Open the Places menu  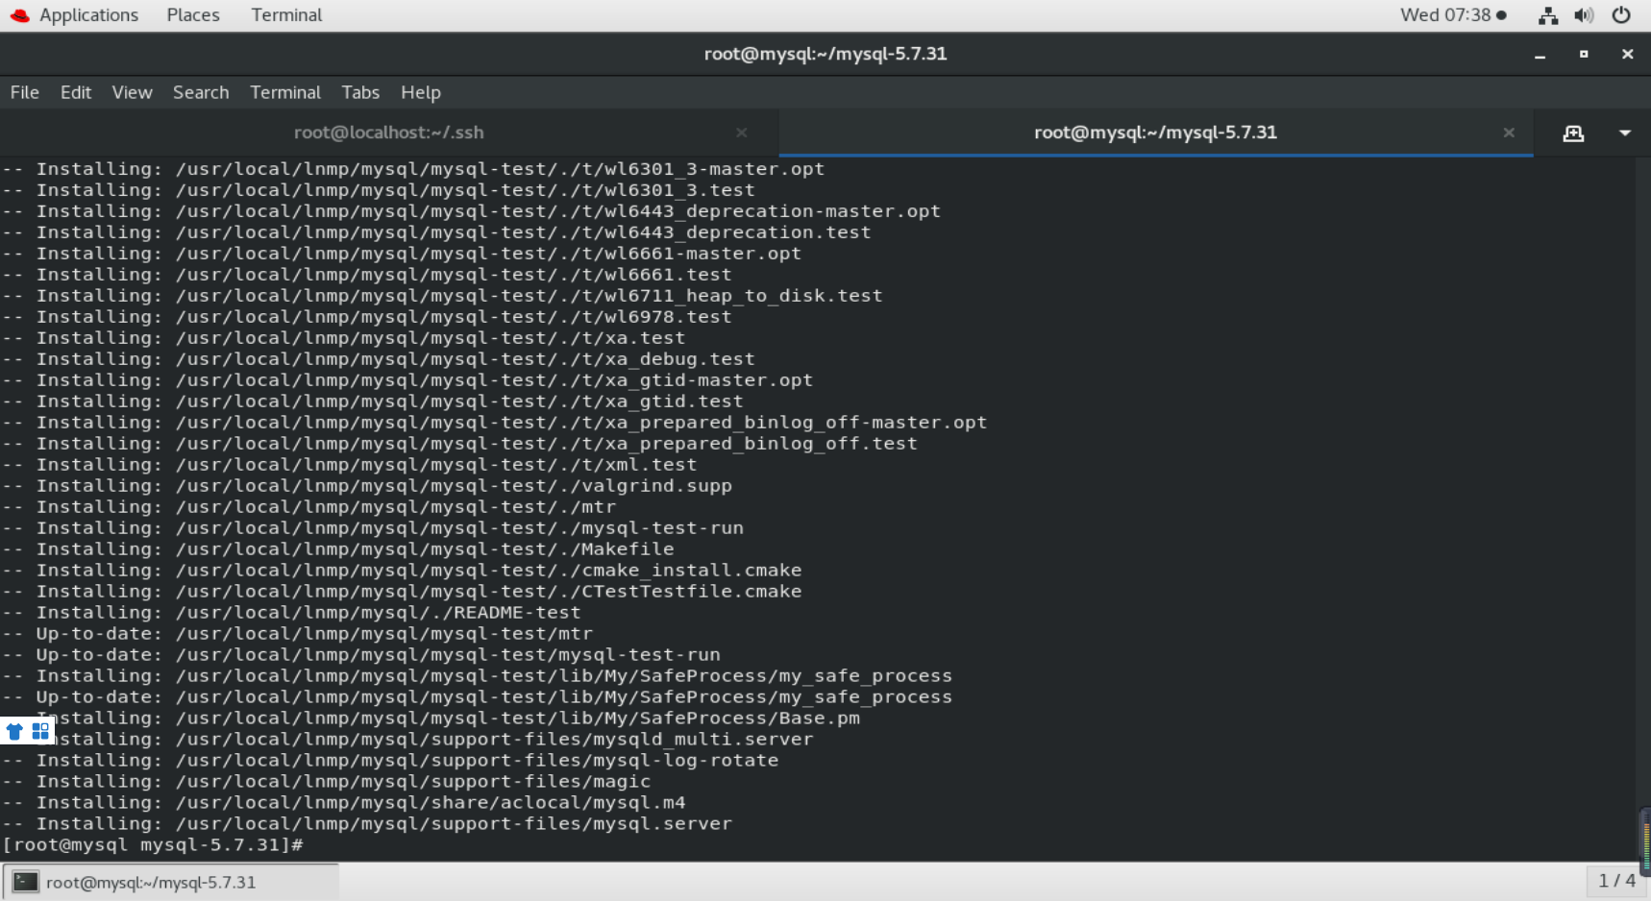192,14
